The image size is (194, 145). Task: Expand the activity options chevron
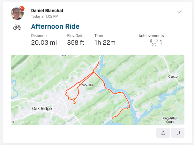point(179,12)
